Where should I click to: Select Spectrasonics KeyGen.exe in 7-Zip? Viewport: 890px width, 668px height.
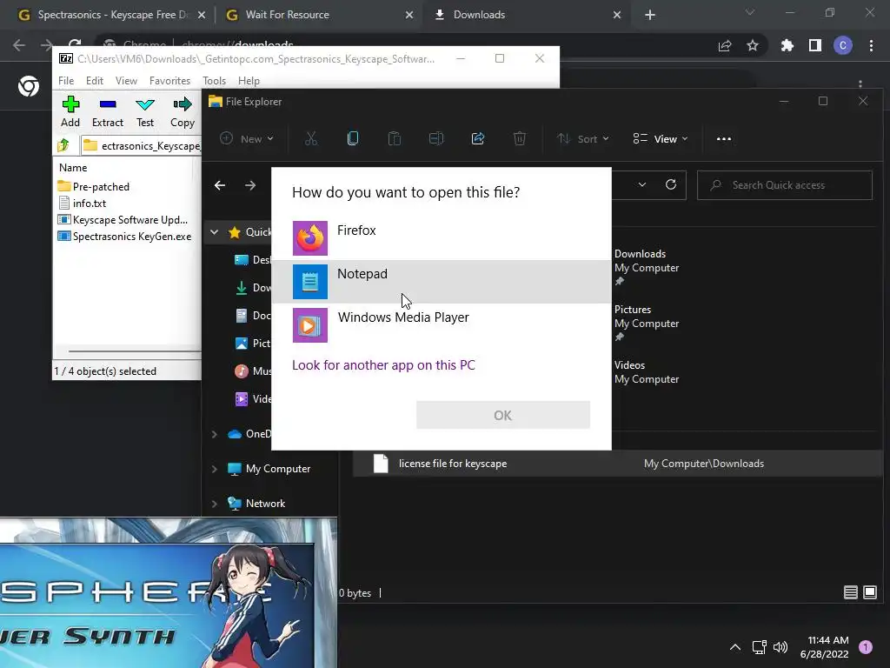click(x=124, y=237)
